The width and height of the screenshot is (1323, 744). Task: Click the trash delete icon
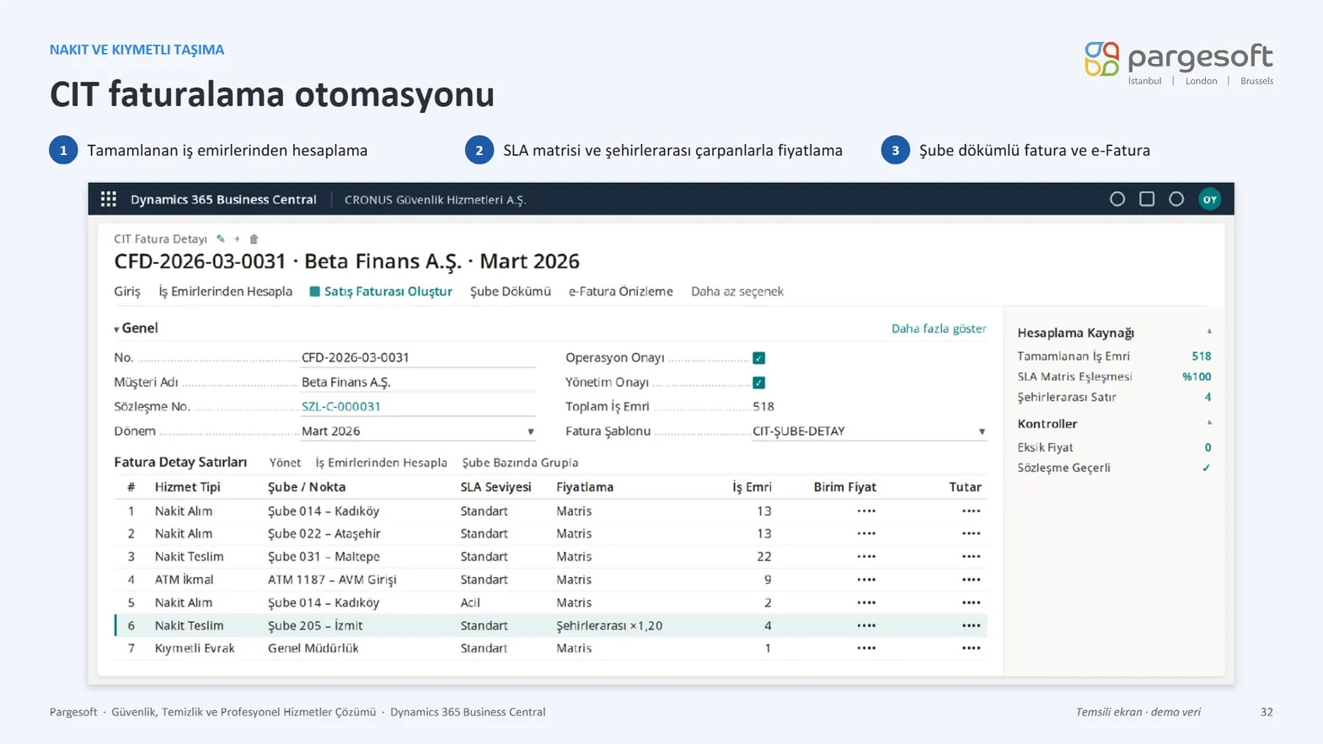254,239
